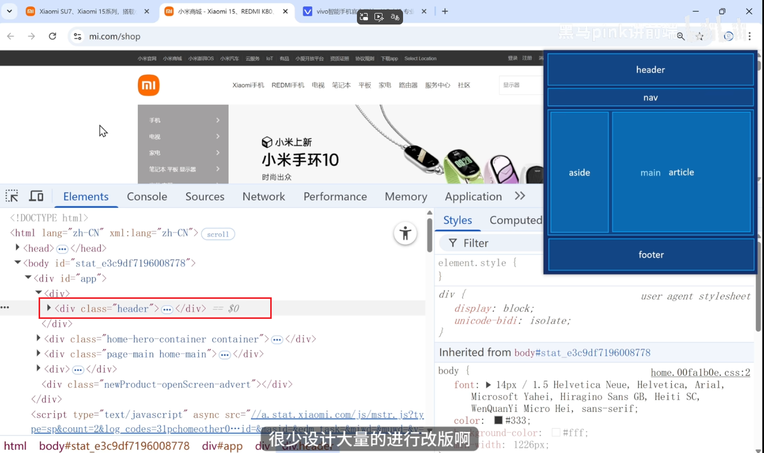Close the vivo tab
Screen dimensions: 764x453
click(424, 11)
